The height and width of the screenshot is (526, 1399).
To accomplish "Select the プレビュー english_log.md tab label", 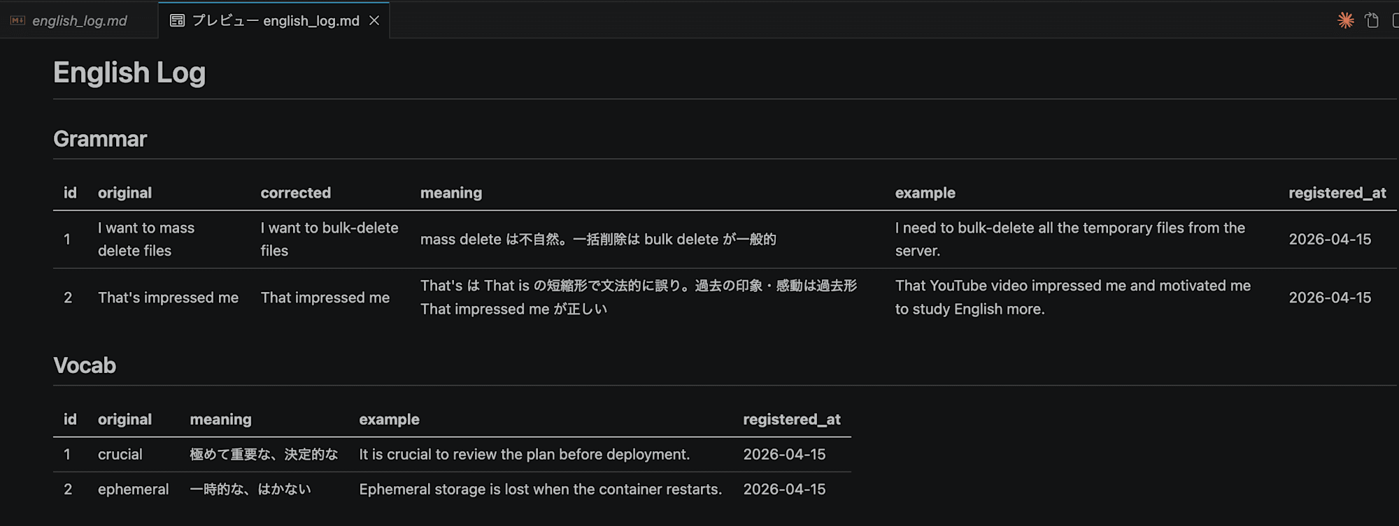I will 276,21.
